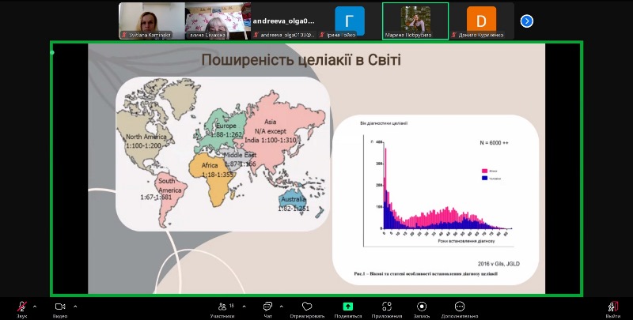Image resolution: width=633 pixels, height=320 pixels.
Task: Open the Чат chat icon
Action: 267,307
